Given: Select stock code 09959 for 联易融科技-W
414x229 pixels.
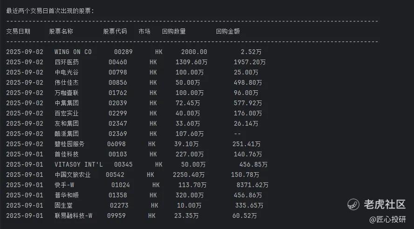Looking at the screenshot, I should pos(116,216).
